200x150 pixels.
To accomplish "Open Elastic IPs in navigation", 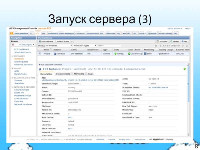I will pos(19,93).
